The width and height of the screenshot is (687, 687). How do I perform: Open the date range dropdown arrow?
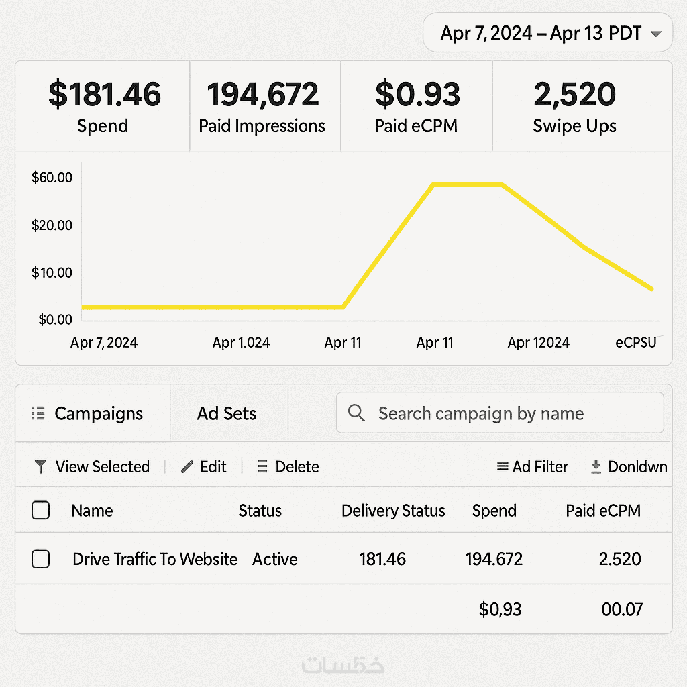click(656, 34)
